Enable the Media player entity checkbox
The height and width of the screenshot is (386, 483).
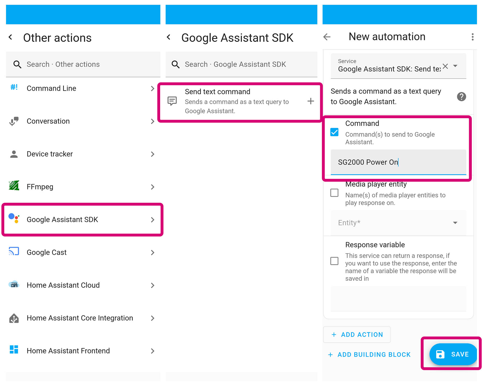334,193
